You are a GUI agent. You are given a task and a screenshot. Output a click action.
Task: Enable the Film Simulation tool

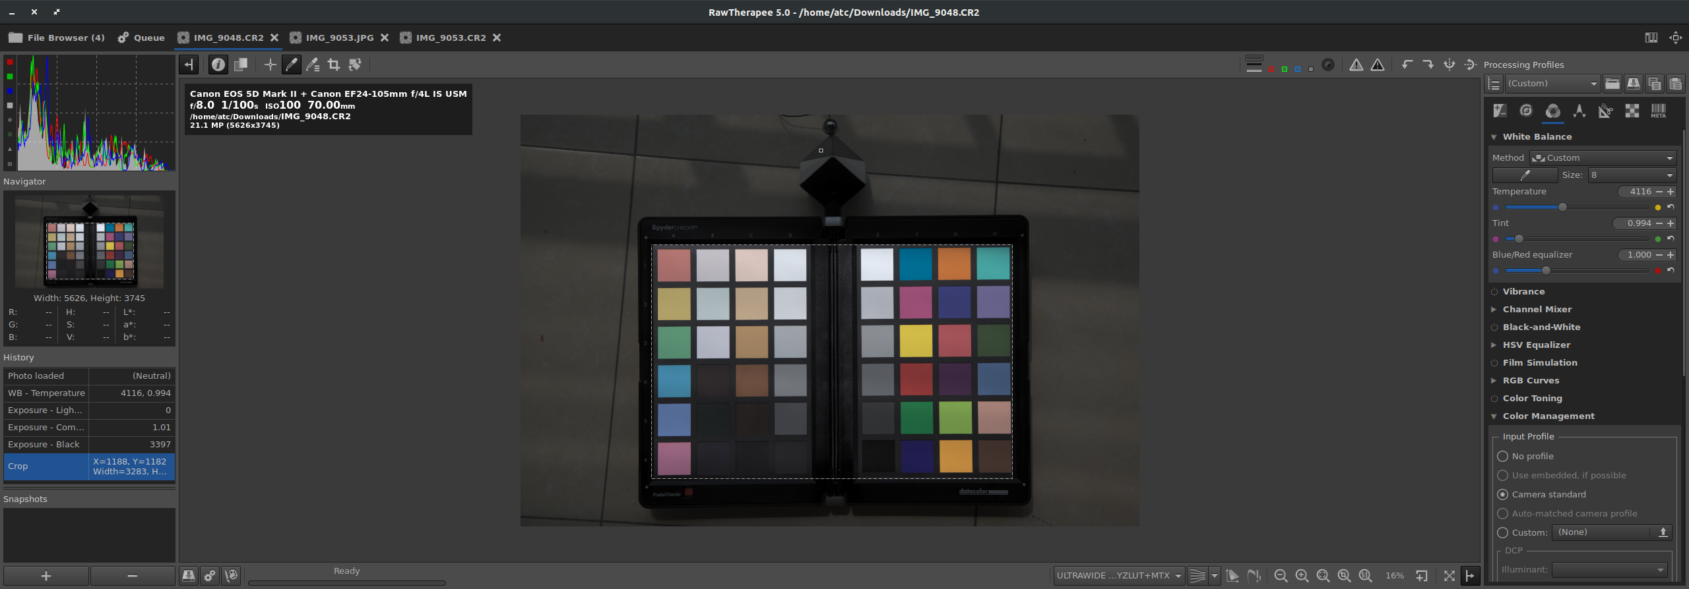(1494, 363)
